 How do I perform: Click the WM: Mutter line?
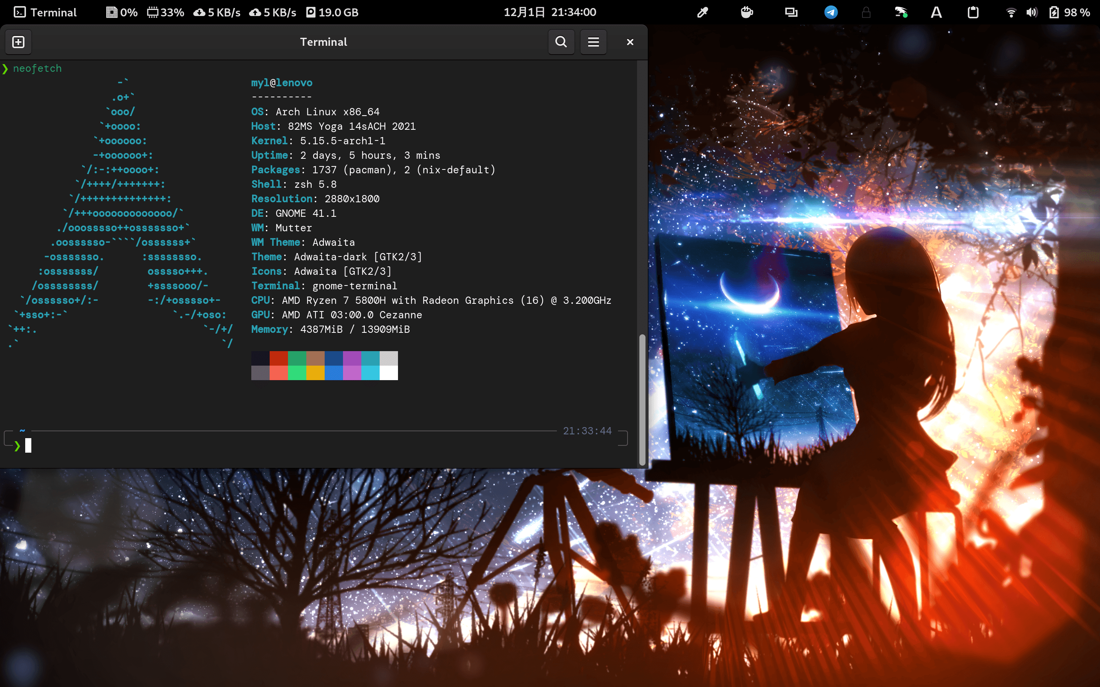[x=282, y=228]
